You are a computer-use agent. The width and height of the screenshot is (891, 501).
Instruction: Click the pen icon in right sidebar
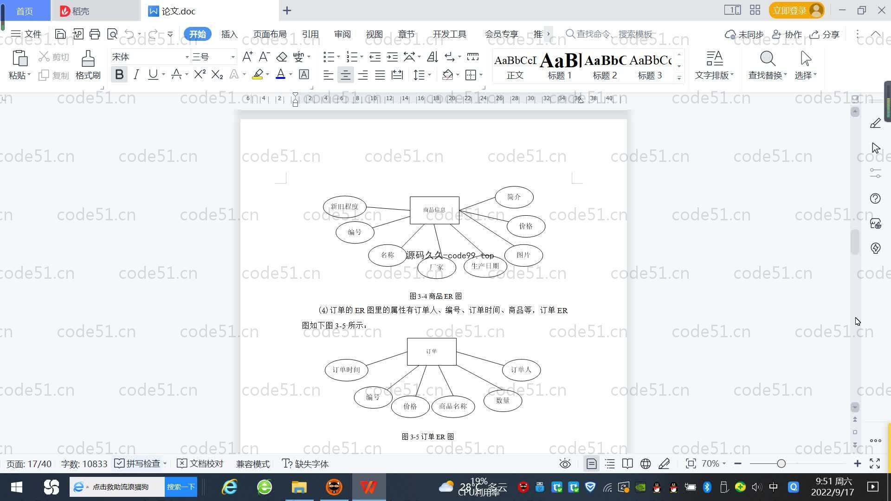(x=875, y=123)
